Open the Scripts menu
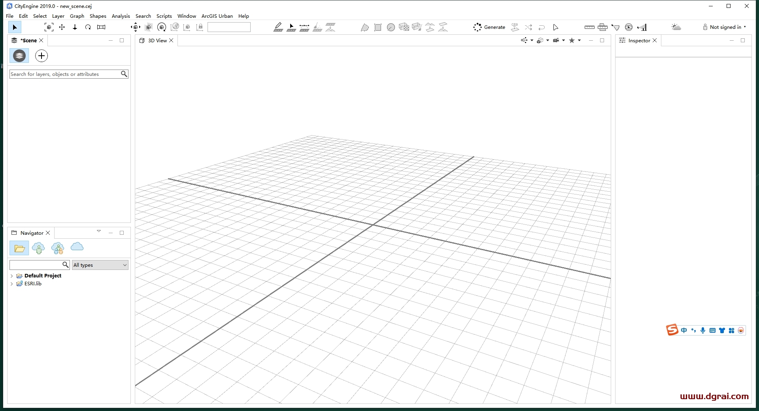The height and width of the screenshot is (411, 759). (164, 16)
